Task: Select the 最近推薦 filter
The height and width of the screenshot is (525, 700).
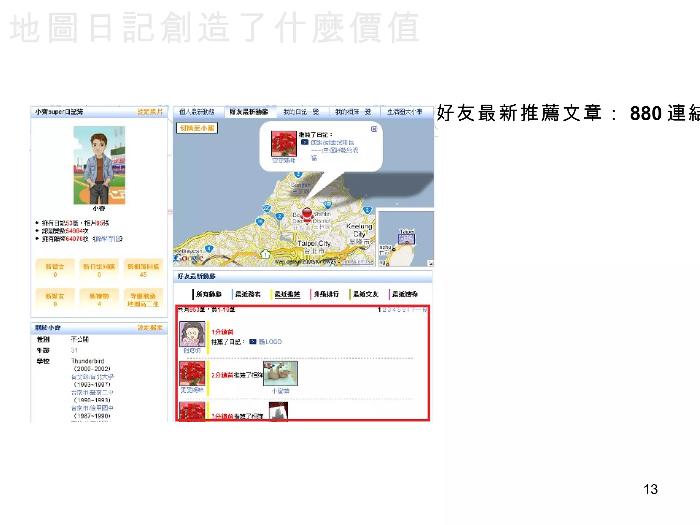Action: [x=287, y=294]
